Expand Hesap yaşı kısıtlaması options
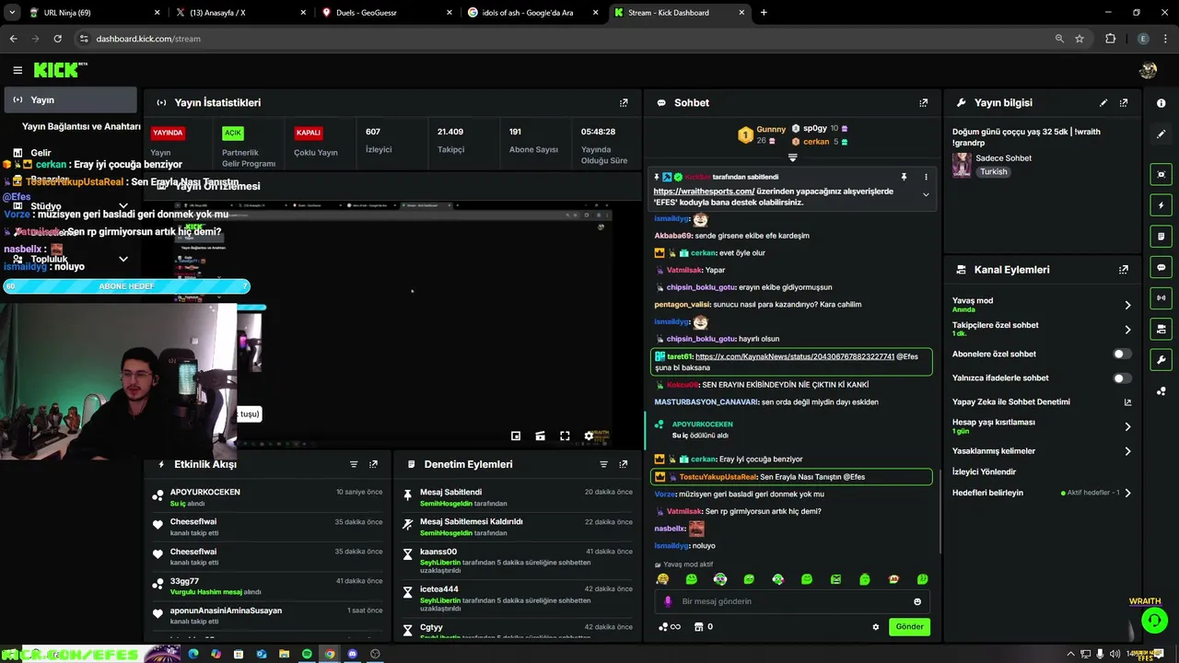 [x=1127, y=426]
